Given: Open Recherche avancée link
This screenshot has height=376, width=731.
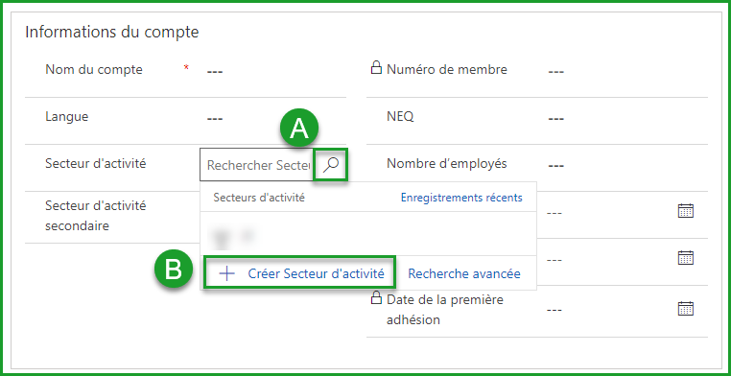Looking at the screenshot, I should tap(464, 273).
